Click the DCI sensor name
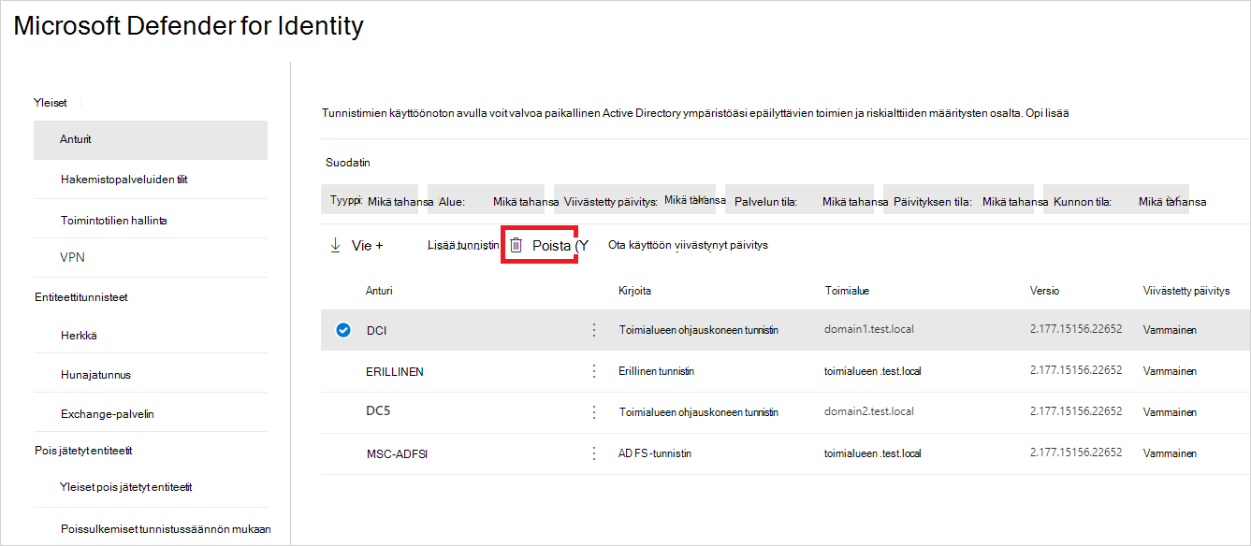 click(376, 330)
